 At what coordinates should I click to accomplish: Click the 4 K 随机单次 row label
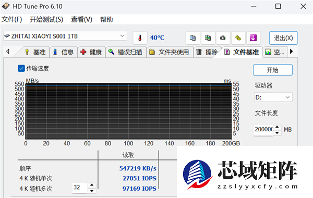tap(35, 178)
